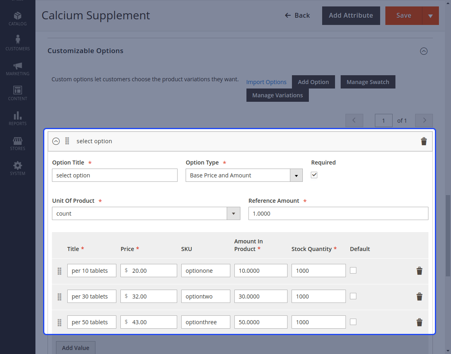The image size is (451, 354).
Task: Click drag handle of per 50 tablets row
Action: 59,322
